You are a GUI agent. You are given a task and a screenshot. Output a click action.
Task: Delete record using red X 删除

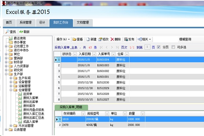pyautogui.click(x=112, y=39)
